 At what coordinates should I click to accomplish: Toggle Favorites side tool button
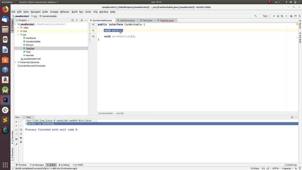pos(12,137)
